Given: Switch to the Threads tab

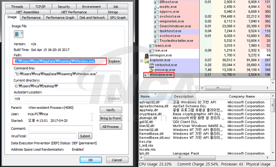Looking at the screenshot, I should (17, 6).
